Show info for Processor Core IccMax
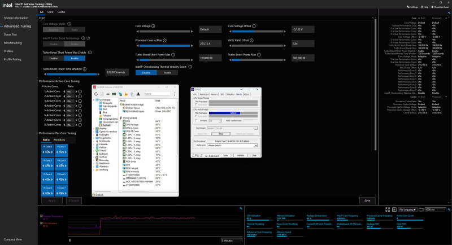The width and height of the screenshot is (452, 245). (164, 40)
